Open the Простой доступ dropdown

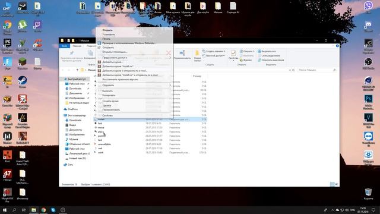(x=214, y=56)
